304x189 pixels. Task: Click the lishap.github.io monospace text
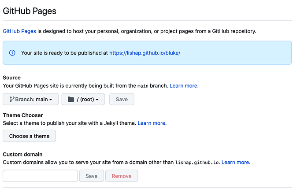(197, 163)
